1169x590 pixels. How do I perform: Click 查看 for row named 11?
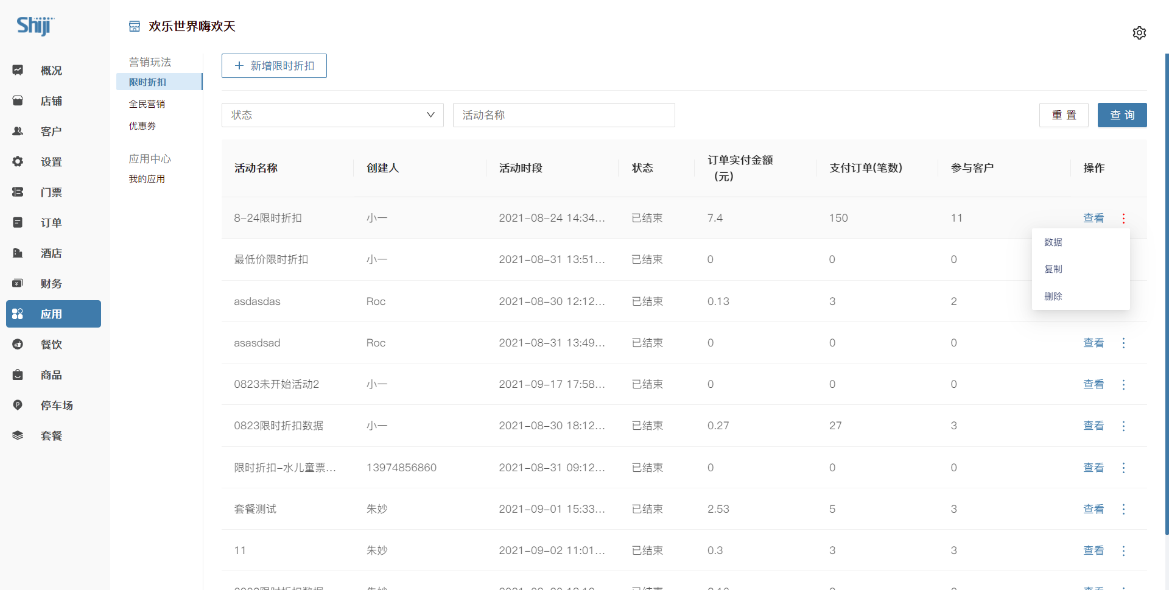click(1094, 550)
